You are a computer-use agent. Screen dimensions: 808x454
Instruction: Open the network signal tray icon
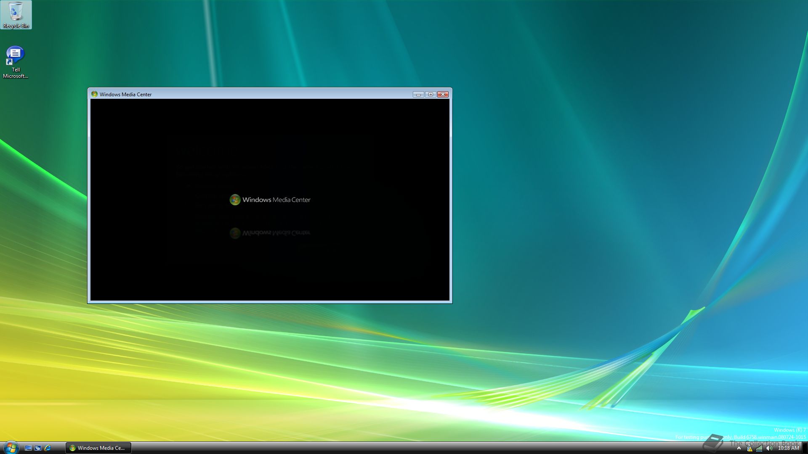pyautogui.click(x=759, y=448)
